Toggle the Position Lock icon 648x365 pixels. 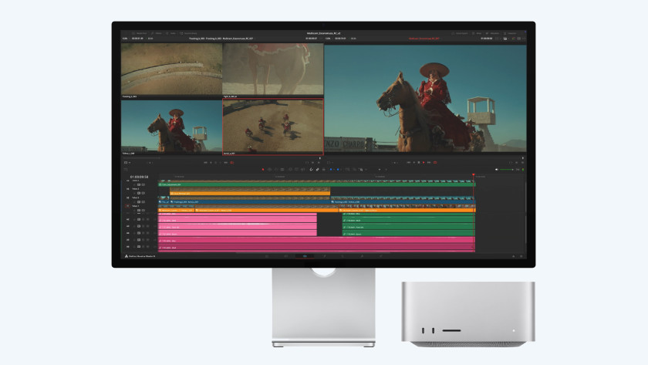(x=323, y=170)
